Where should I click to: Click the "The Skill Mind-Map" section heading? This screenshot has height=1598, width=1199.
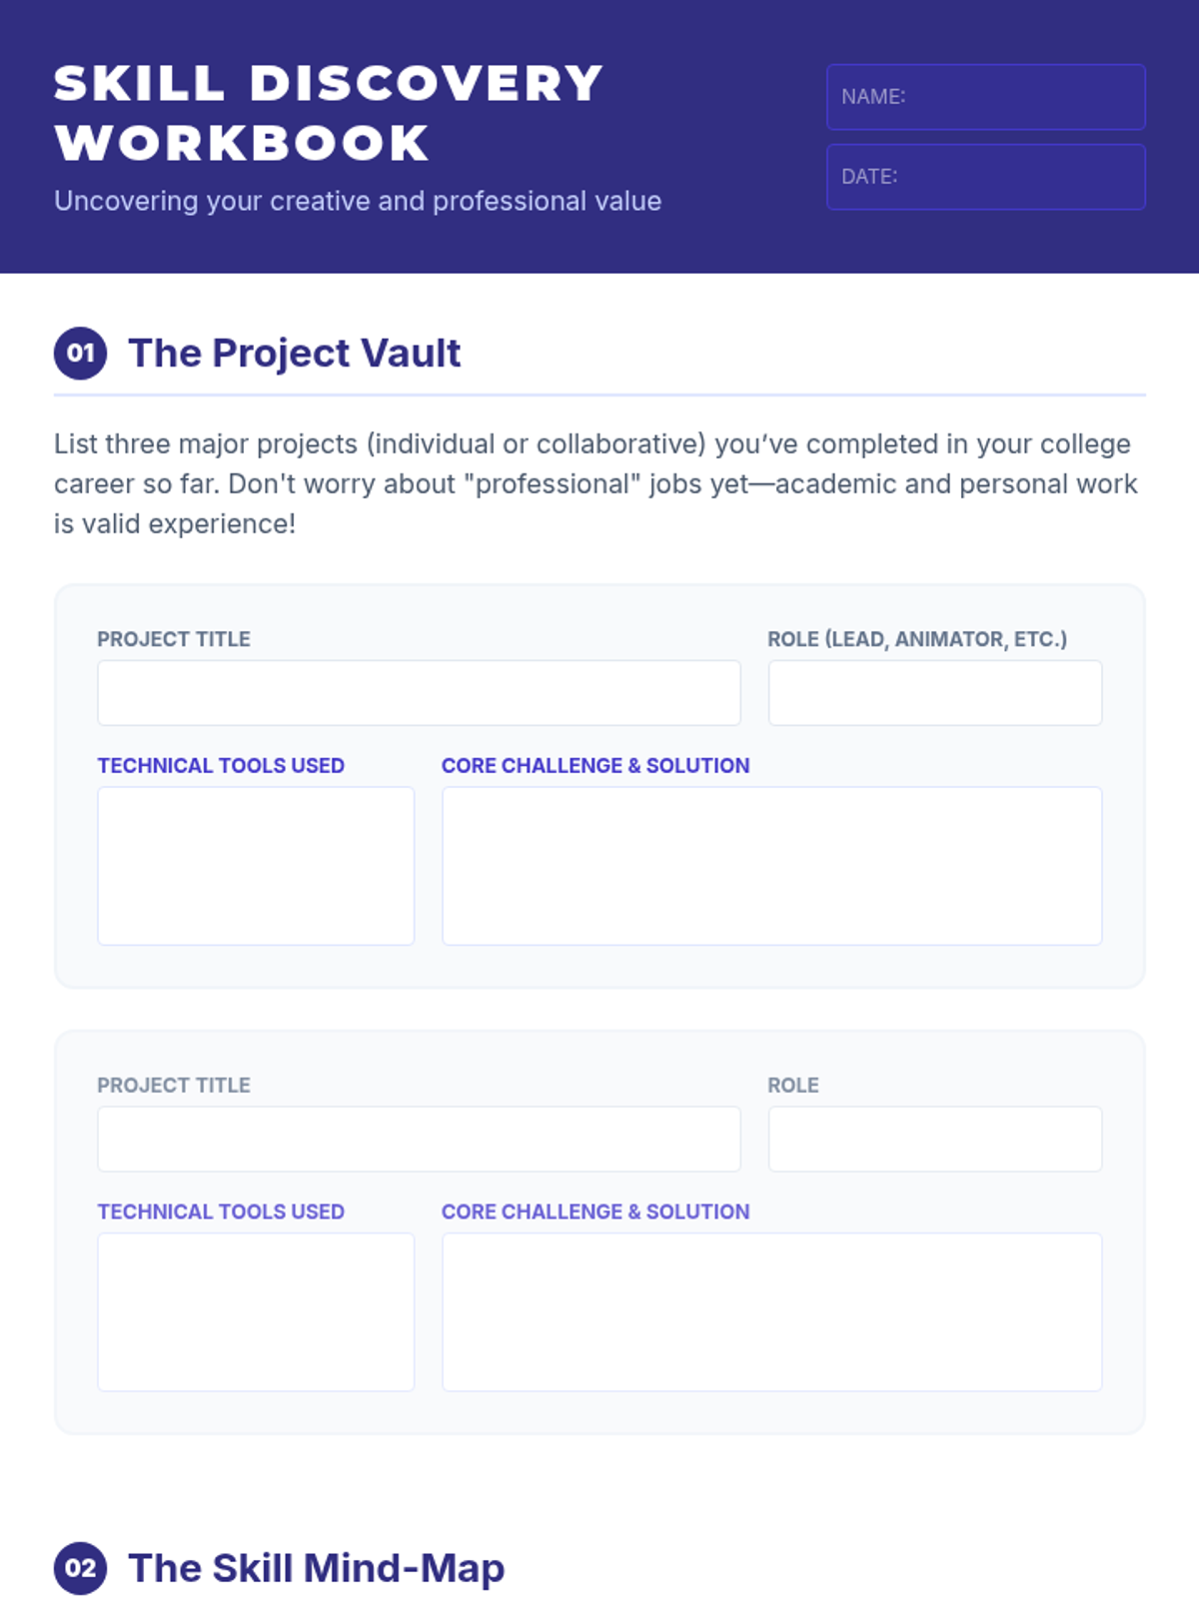click(317, 1568)
